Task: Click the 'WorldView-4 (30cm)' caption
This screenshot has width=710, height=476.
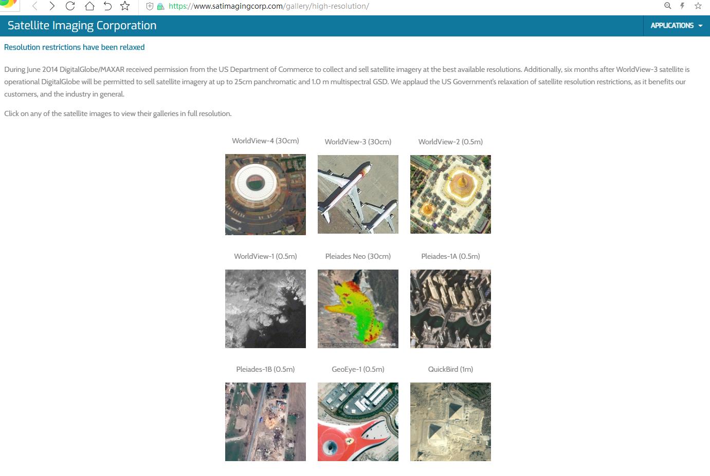Action: [x=265, y=141]
